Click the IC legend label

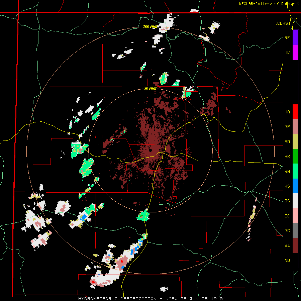pyautogui.click(x=287, y=216)
